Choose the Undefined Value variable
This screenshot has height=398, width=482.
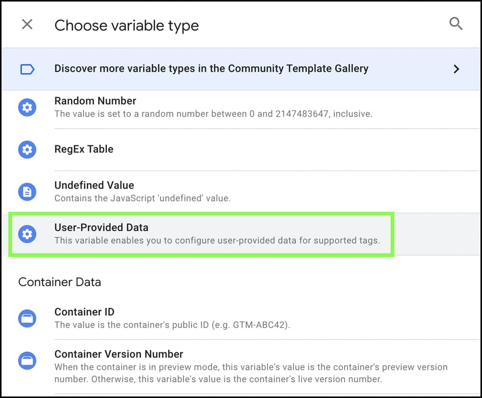[94, 185]
